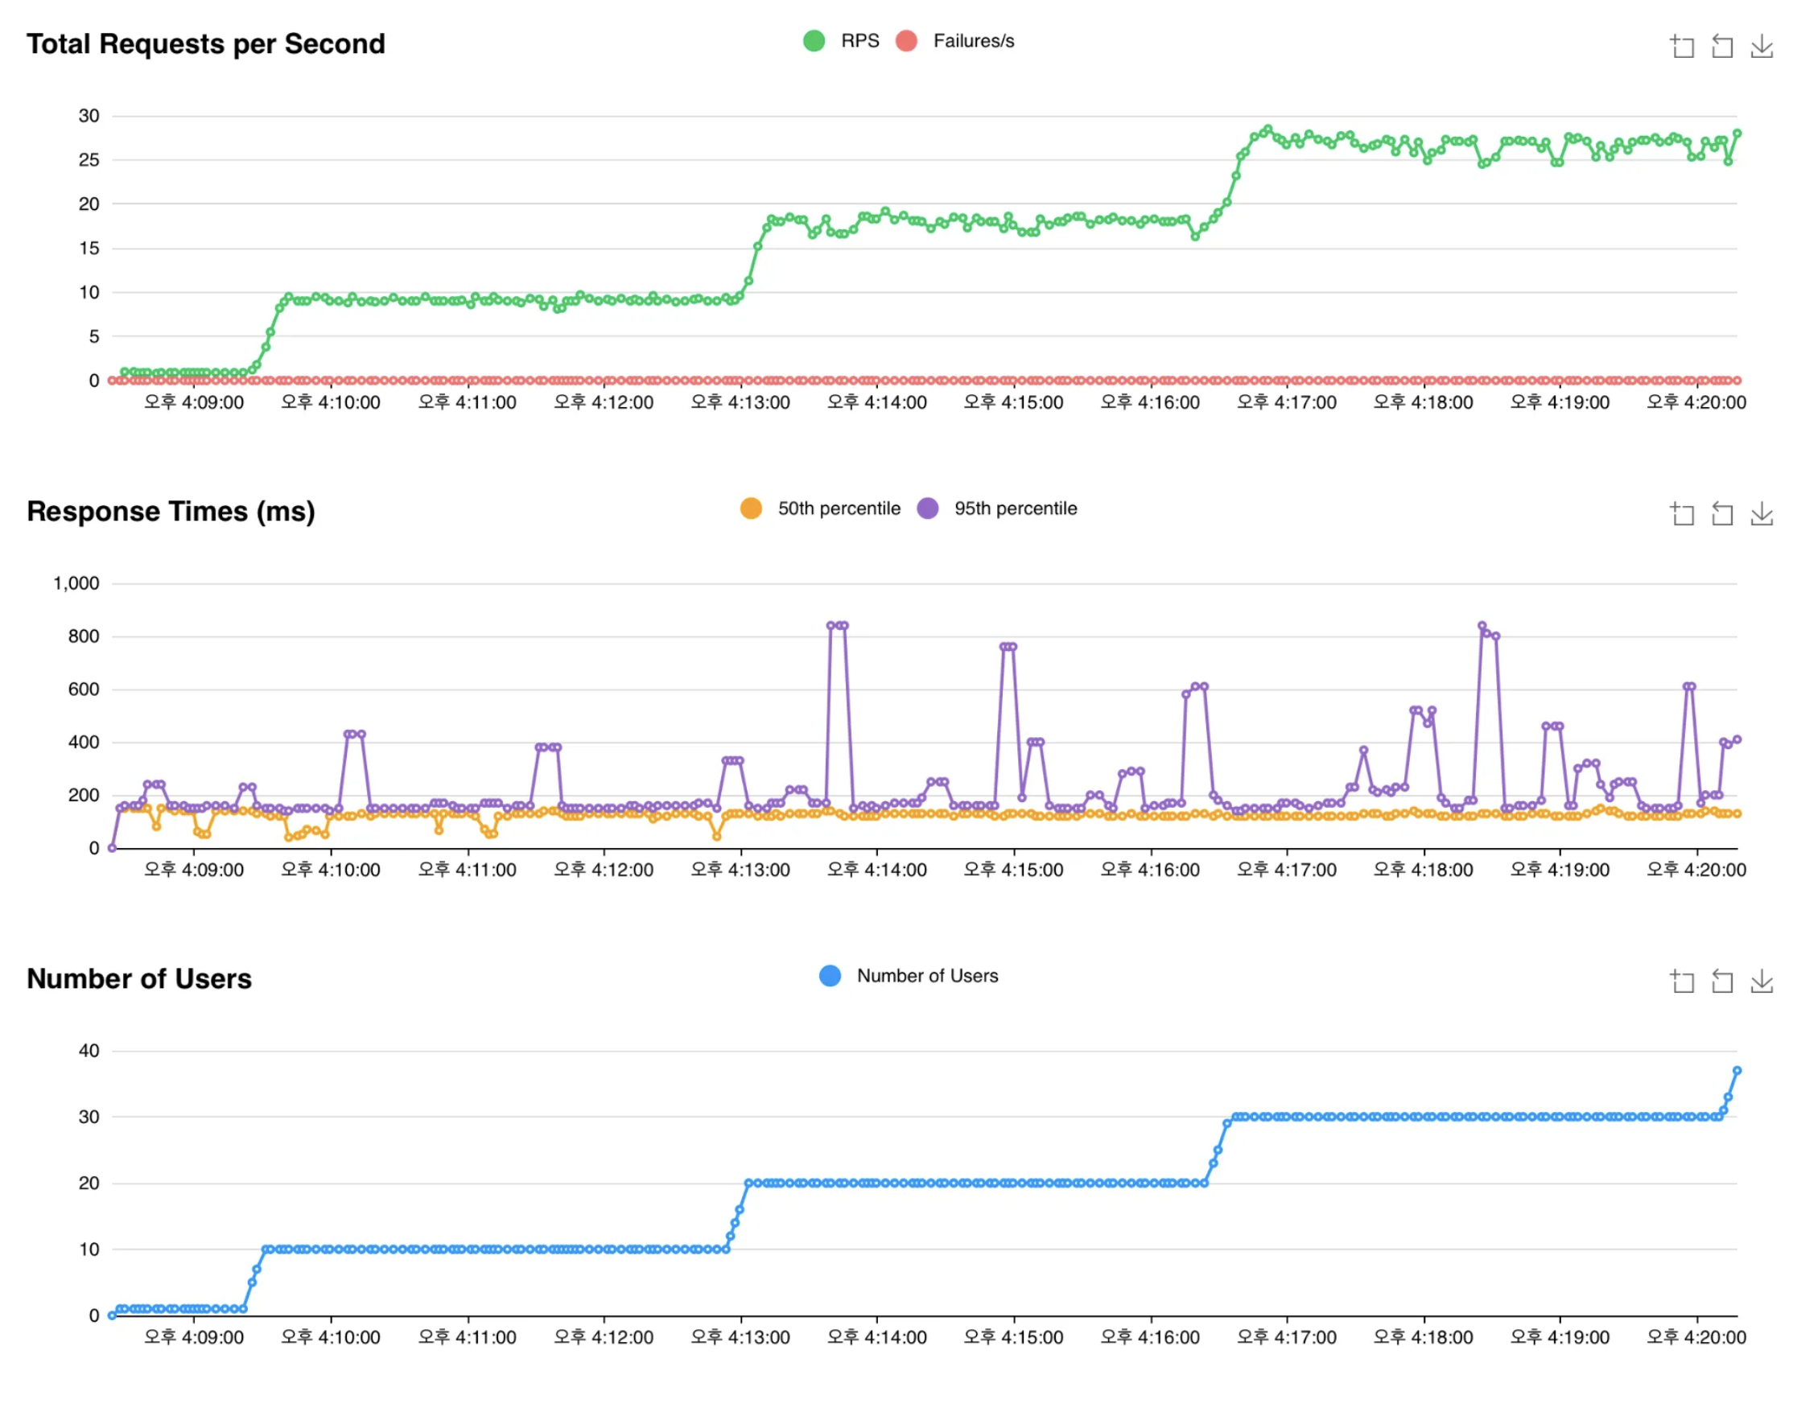The width and height of the screenshot is (1793, 1416).
Task: Click zoom reset icon on Total Requests chart
Action: 1721,47
